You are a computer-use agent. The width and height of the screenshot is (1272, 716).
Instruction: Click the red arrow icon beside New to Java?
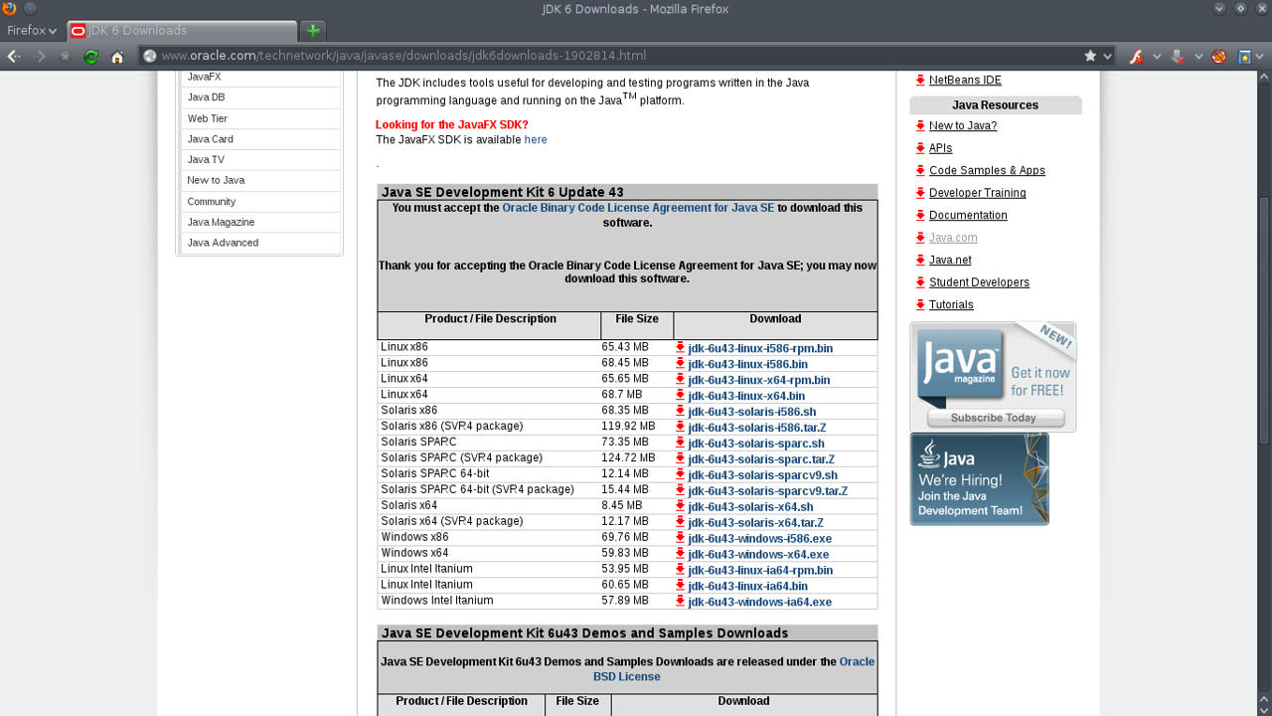pos(920,126)
